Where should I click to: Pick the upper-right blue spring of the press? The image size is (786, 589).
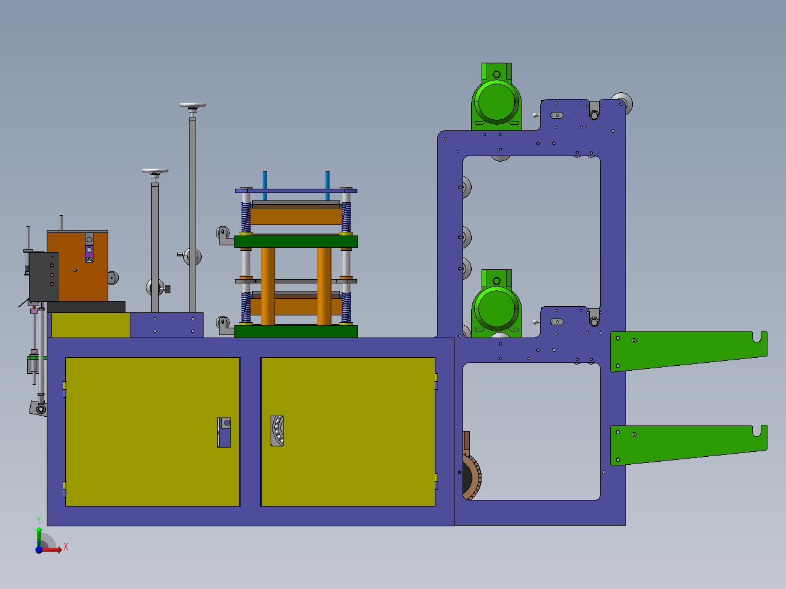[x=346, y=216]
